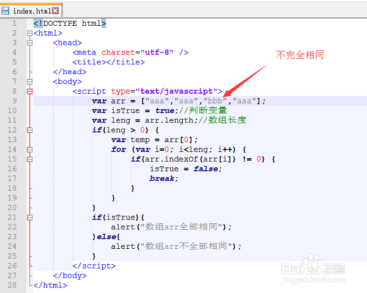The width and height of the screenshot is (367, 293).
Task: Click the break; keyword
Action: click(164, 179)
